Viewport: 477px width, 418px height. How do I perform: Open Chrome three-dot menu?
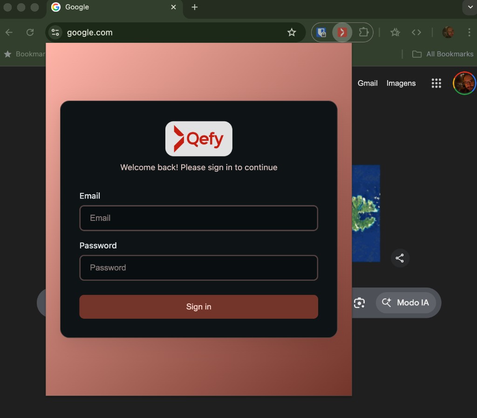[x=469, y=32]
